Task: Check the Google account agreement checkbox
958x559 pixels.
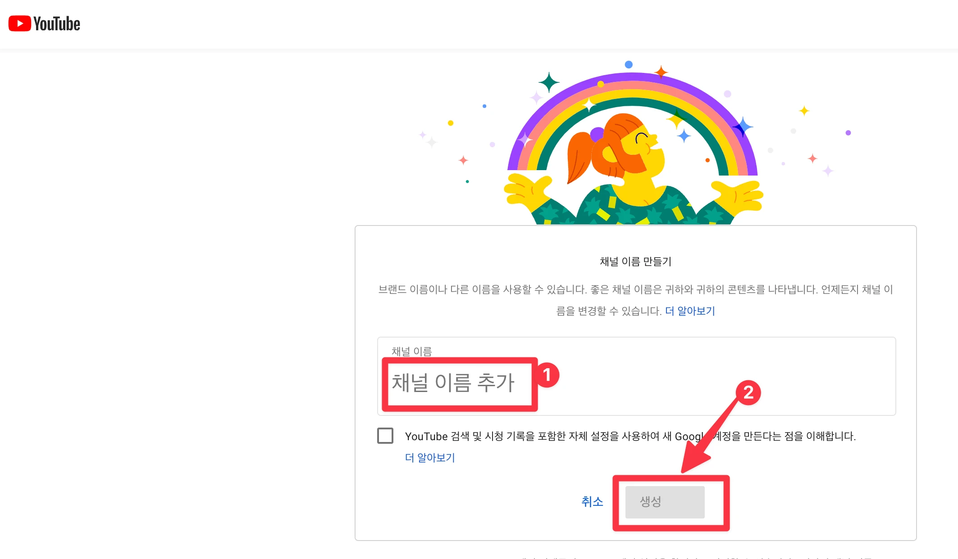Action: point(385,436)
